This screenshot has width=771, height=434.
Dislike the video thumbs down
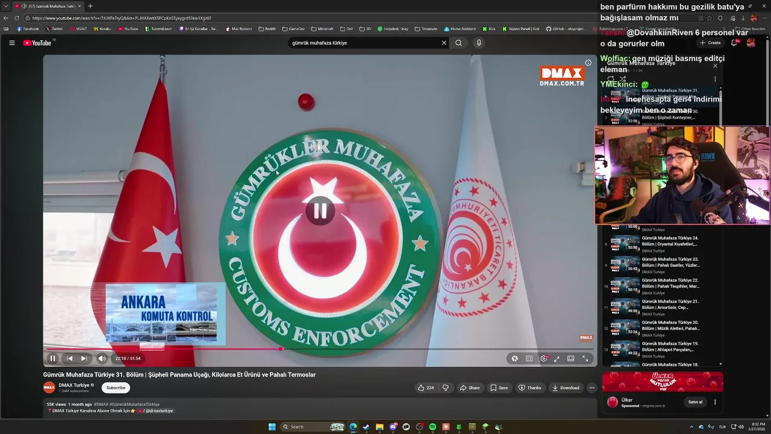point(446,388)
